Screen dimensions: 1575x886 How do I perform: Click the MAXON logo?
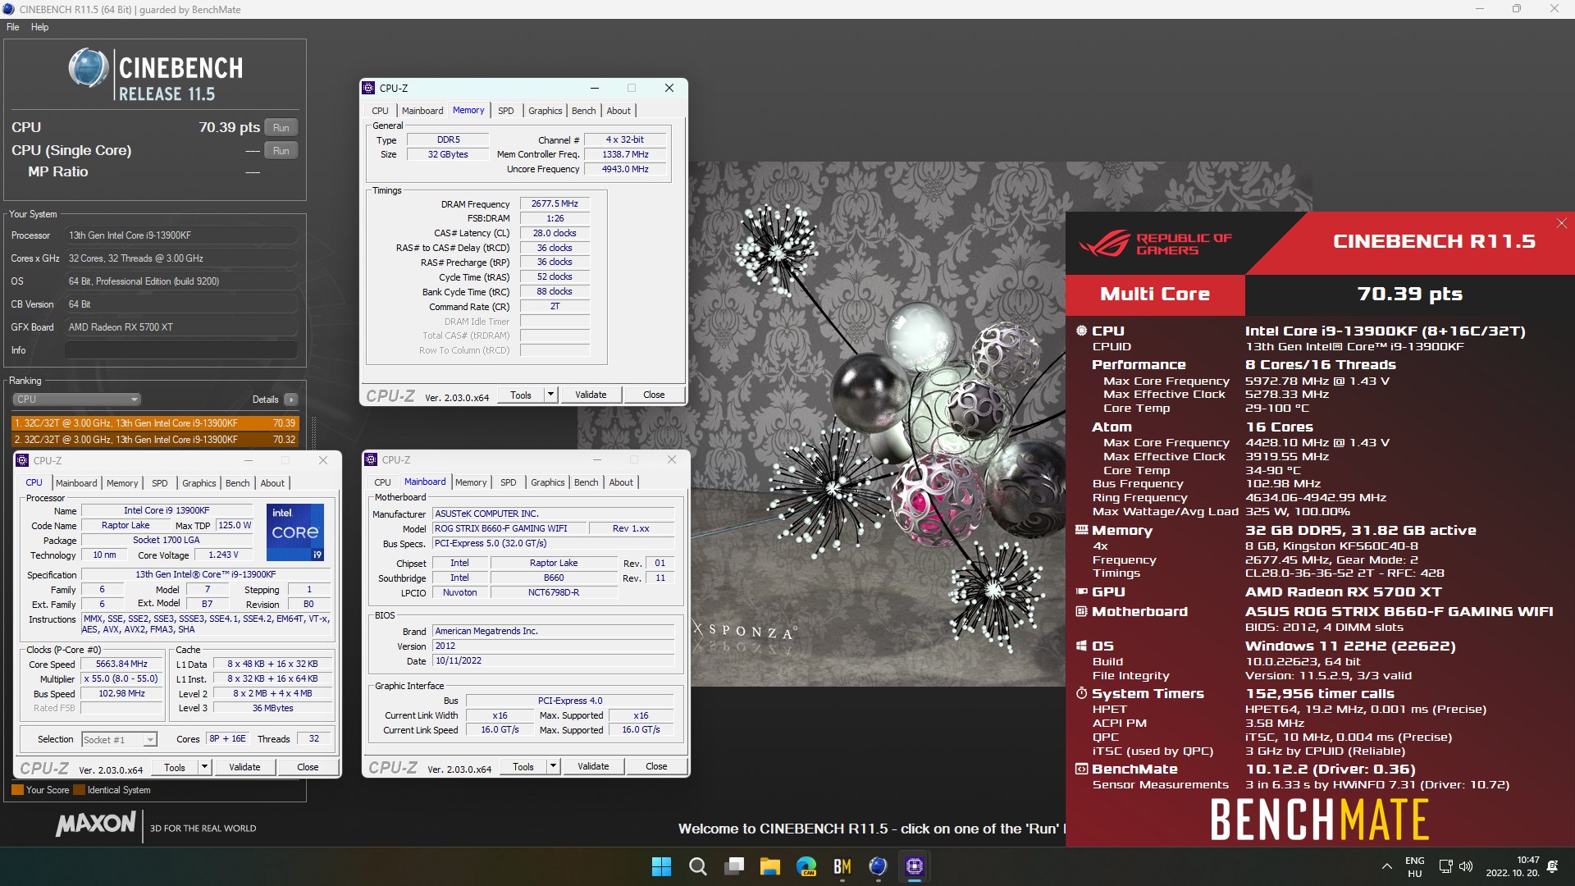click(95, 824)
